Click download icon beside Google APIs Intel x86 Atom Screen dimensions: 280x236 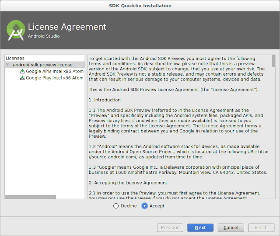pos(22,71)
